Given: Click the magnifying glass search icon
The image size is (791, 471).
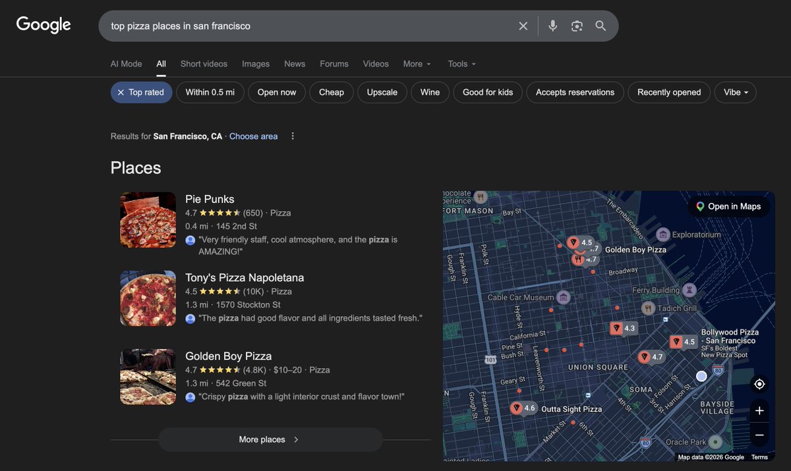Looking at the screenshot, I should [x=601, y=26].
